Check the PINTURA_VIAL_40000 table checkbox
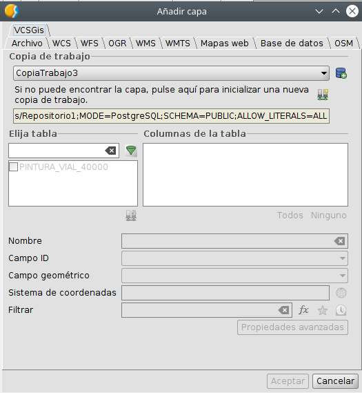Viewport: 362px width, 393px height. (x=14, y=167)
